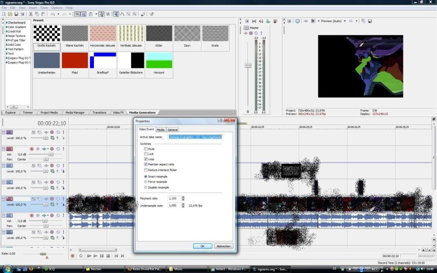Create a new project with the toolbar icon
Screen dimensions: 437x273
pos(3,14)
